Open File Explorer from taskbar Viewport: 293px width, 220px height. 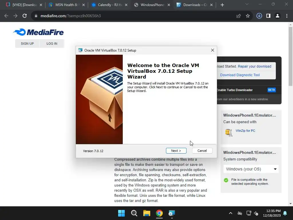(147, 213)
